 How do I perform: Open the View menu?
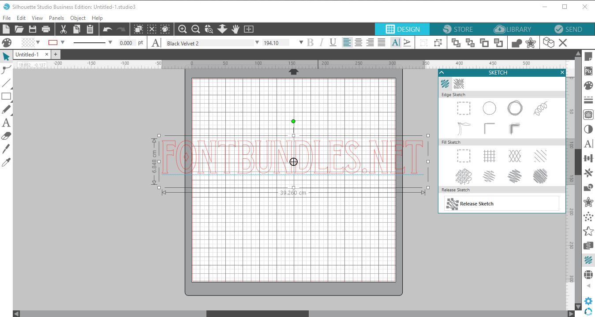[37, 18]
